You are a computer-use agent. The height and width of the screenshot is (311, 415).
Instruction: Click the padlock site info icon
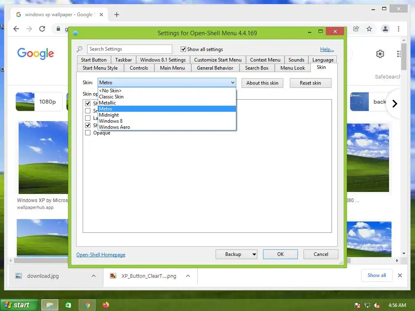pyautogui.click(x=58, y=29)
